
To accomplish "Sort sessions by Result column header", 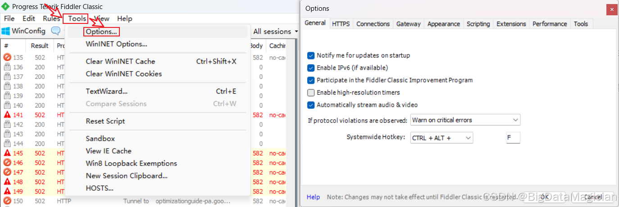I will click(x=40, y=45).
